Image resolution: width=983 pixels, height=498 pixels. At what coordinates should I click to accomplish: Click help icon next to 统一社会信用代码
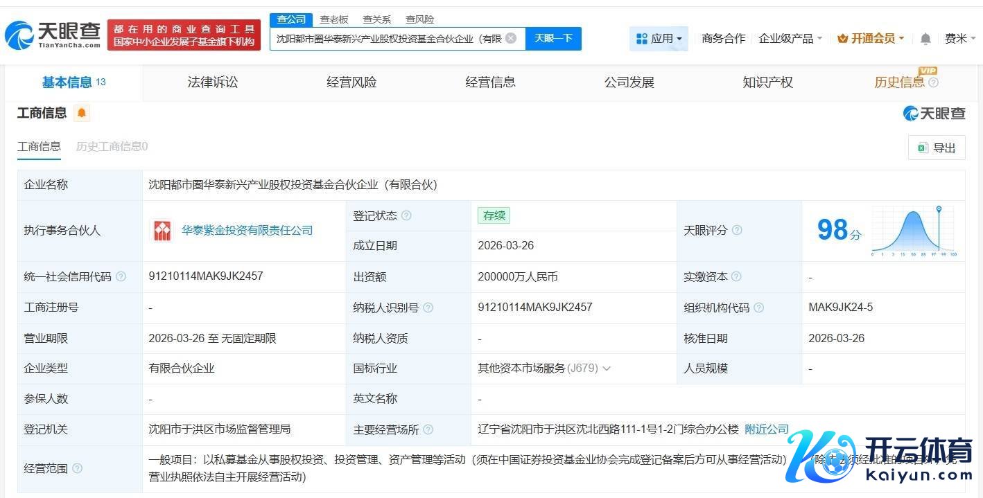(x=121, y=276)
